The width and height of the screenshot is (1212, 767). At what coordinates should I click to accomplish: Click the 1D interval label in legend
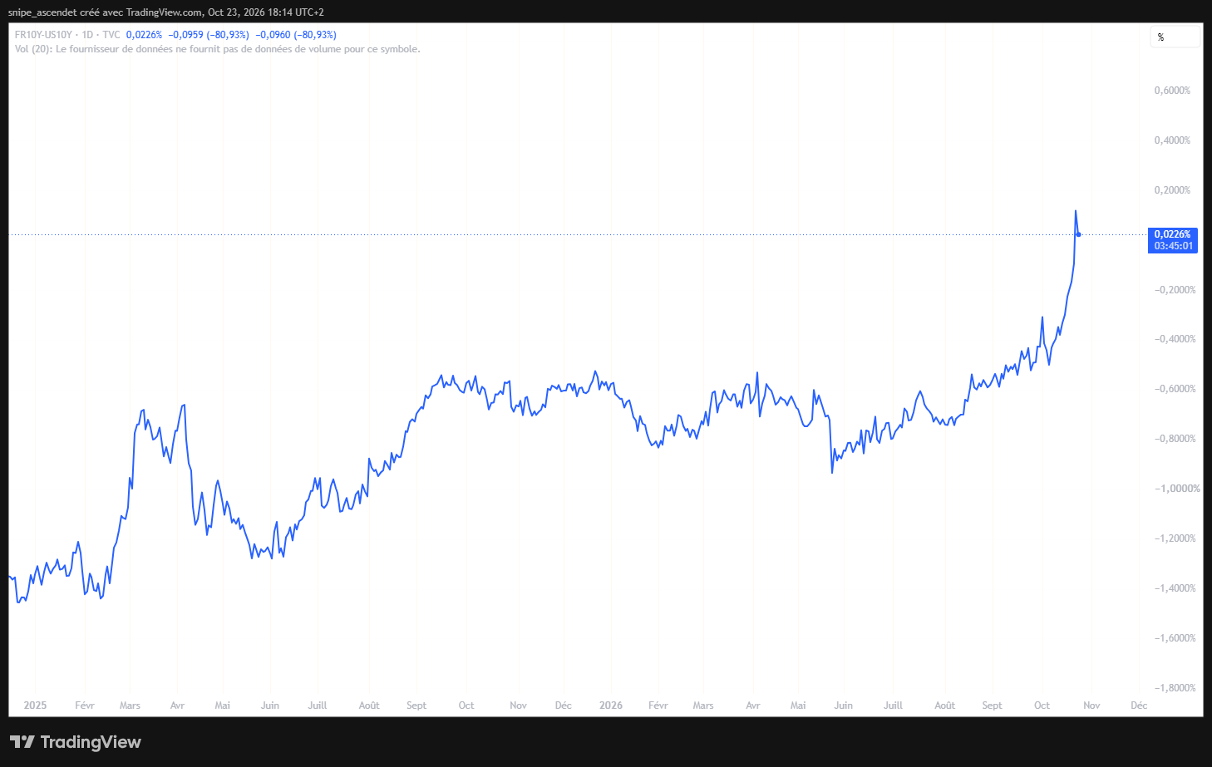tap(87, 35)
